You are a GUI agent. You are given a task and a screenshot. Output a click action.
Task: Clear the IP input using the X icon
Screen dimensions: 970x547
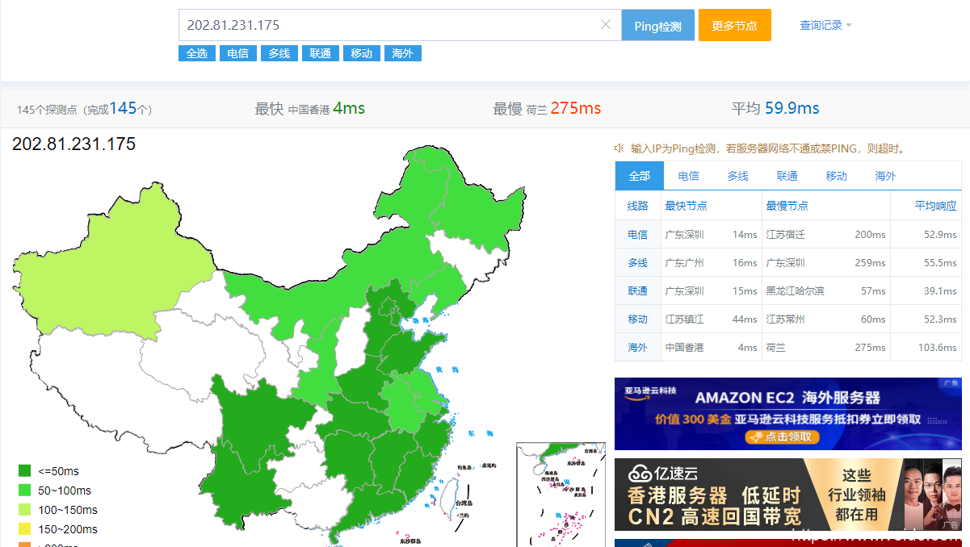click(x=606, y=25)
